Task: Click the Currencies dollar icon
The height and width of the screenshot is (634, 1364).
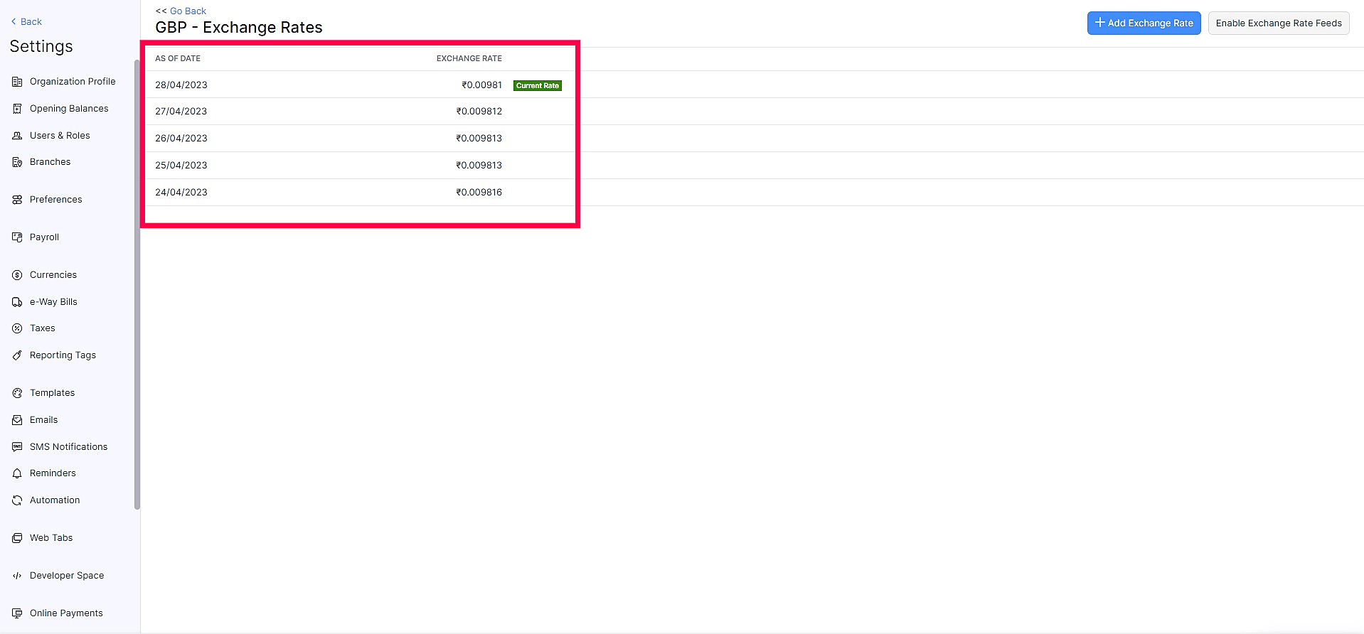Action: (x=17, y=275)
